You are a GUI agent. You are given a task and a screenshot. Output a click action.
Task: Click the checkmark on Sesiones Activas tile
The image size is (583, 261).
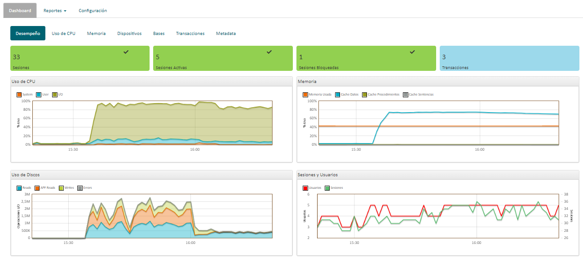[269, 52]
